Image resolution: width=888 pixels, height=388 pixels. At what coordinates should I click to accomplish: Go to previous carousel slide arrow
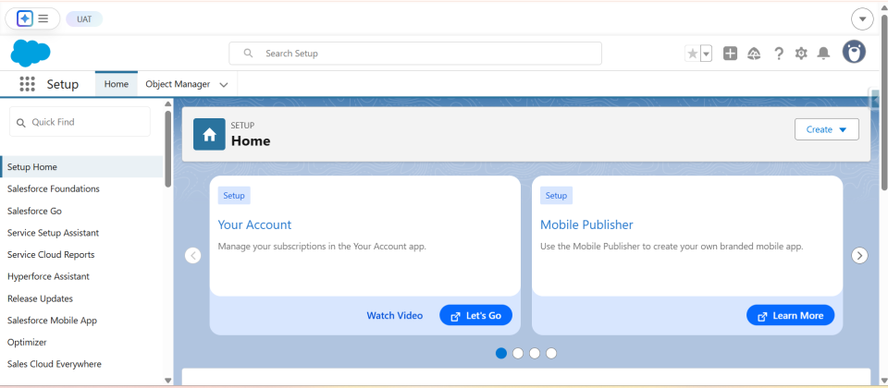click(x=193, y=256)
